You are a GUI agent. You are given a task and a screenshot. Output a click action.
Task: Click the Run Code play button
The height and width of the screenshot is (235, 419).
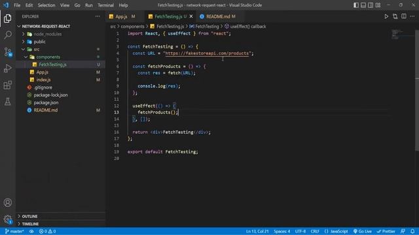(386, 16)
